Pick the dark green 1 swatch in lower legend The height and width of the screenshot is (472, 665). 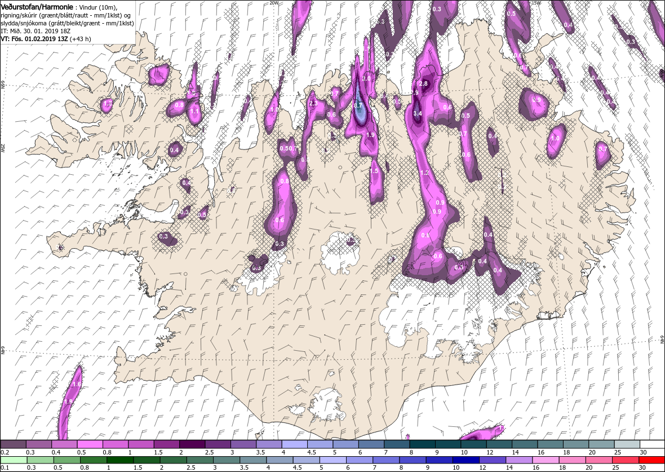[x=120, y=460]
